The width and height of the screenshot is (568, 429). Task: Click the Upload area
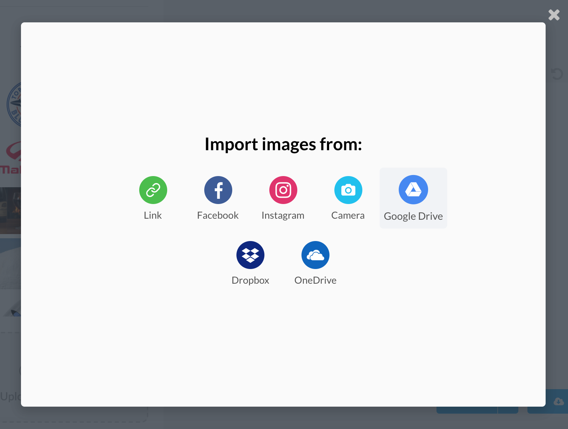14,397
